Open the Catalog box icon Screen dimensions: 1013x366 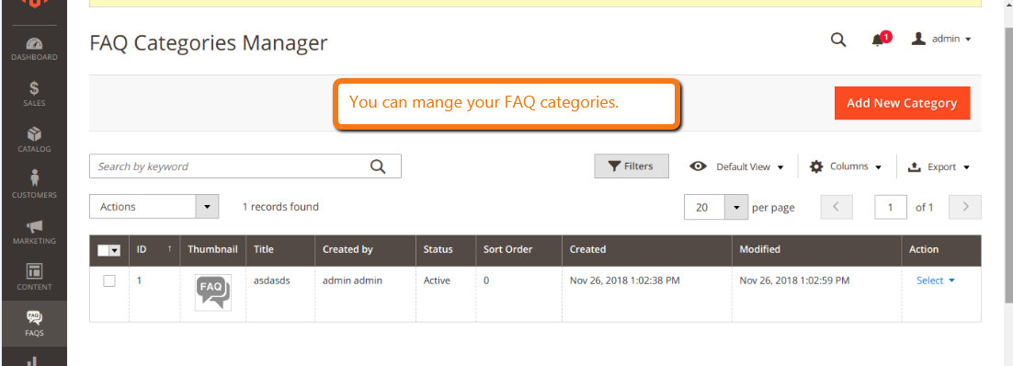(x=34, y=141)
